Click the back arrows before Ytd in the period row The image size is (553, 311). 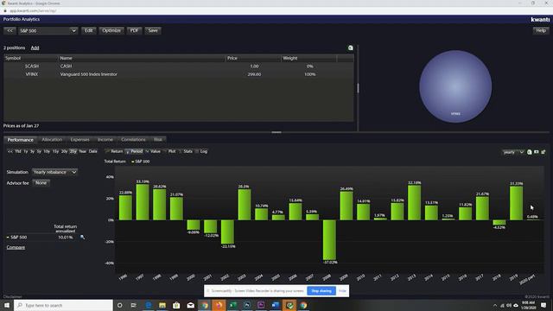[x=10, y=151]
